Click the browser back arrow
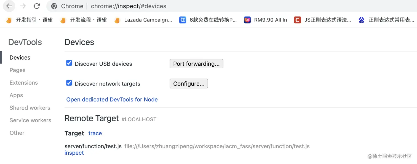This screenshot has height=164, width=417. pos(9,6)
